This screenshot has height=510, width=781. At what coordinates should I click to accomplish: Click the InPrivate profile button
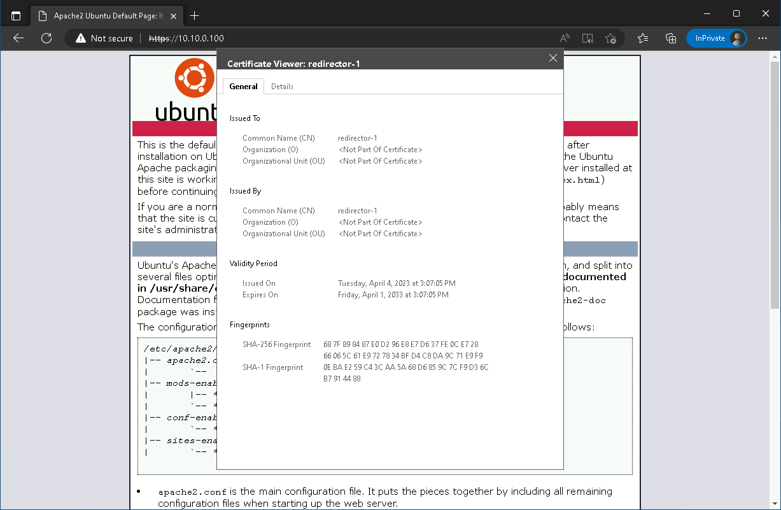pos(716,38)
